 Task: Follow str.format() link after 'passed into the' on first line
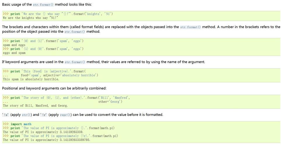[x=191, y=27]
